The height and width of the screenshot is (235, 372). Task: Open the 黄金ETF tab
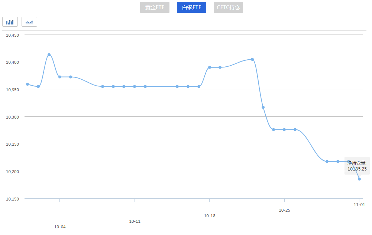click(x=155, y=7)
